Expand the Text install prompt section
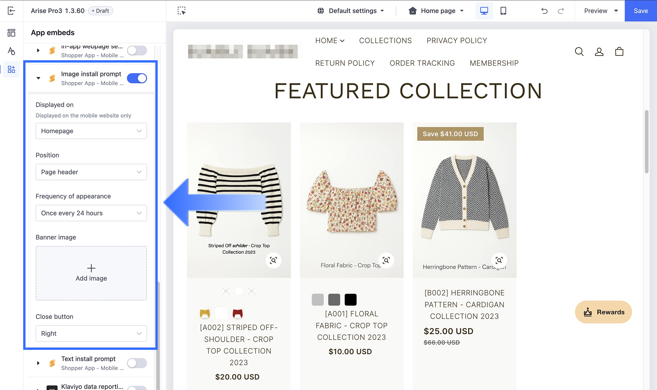This screenshot has height=390, width=657. point(38,363)
